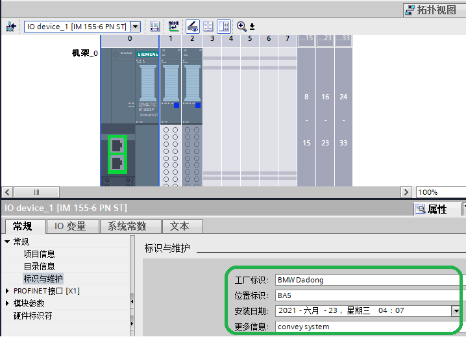Screen dimensions: 466x337
Task: Switch to the 拓扑视图 topology view tab
Action: tap(434, 10)
